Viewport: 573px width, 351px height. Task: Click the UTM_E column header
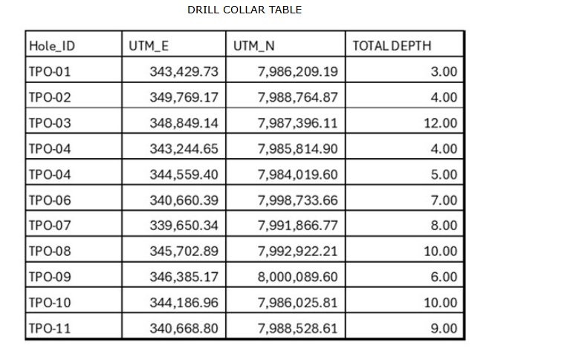[149, 46]
